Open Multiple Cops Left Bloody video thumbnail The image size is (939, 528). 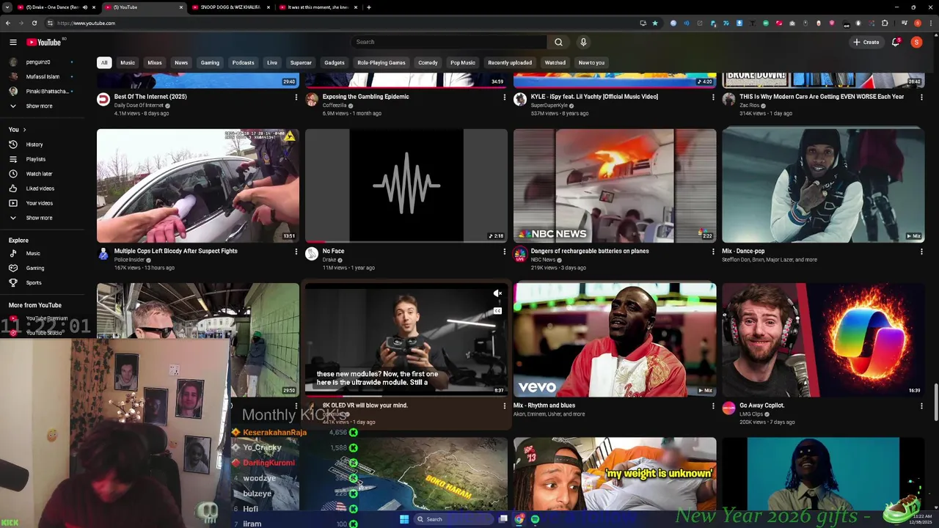pos(198,186)
